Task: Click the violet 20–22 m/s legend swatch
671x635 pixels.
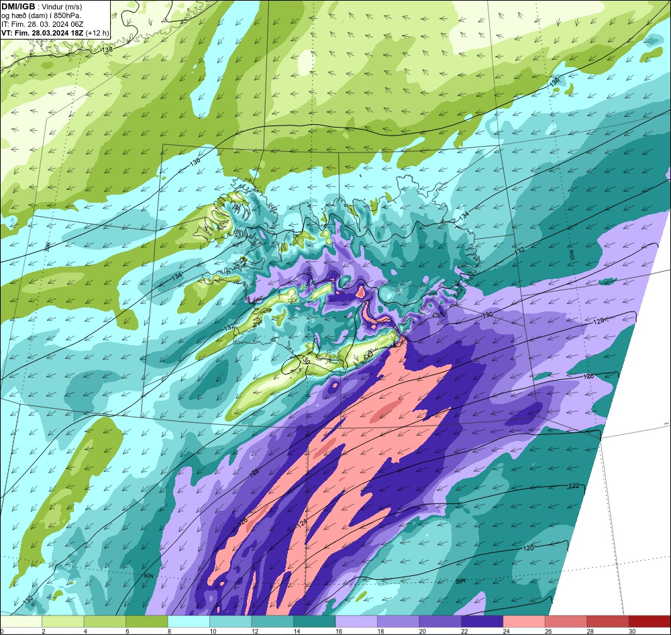Action: coord(440,622)
